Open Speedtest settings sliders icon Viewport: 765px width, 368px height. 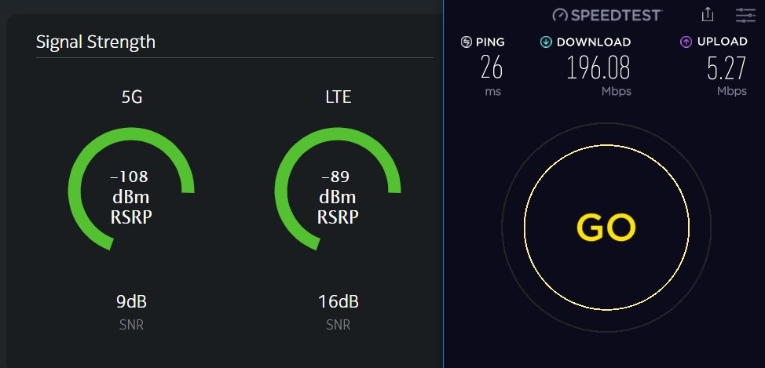(x=745, y=14)
